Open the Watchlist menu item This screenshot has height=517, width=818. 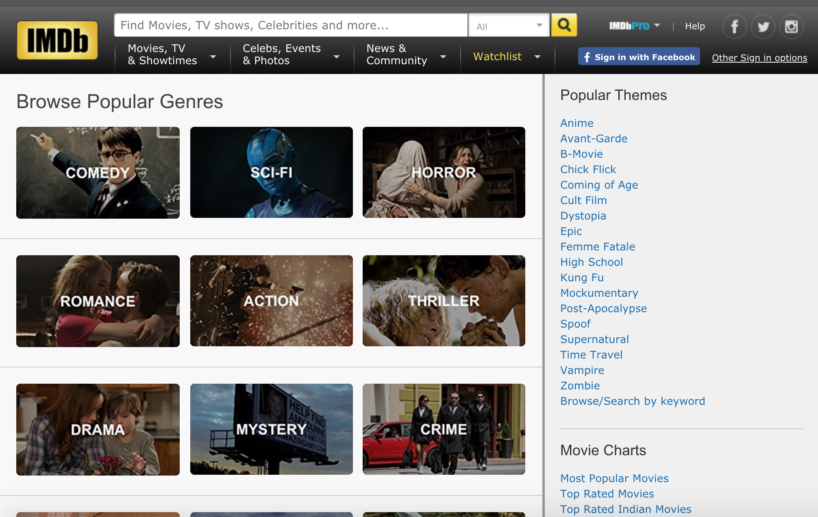click(x=497, y=56)
